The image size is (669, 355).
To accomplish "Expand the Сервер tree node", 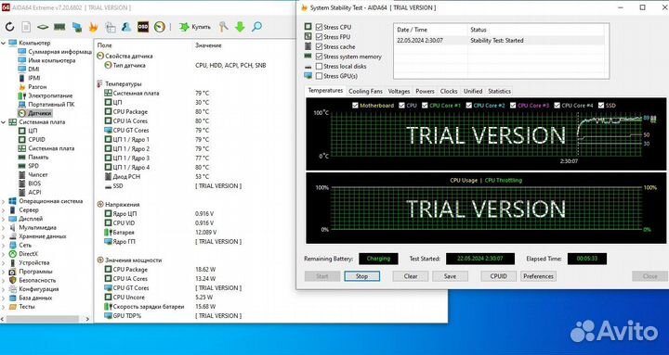I will tap(4, 209).
